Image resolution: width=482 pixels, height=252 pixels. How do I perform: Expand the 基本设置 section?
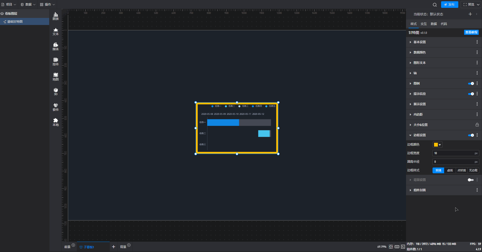pos(419,42)
